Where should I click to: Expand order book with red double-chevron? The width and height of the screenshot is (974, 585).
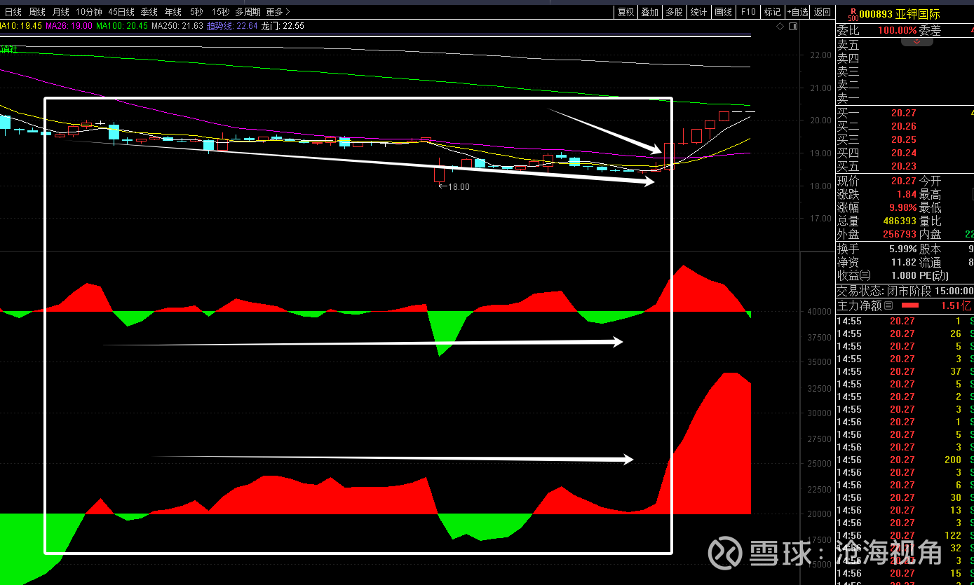click(x=916, y=42)
